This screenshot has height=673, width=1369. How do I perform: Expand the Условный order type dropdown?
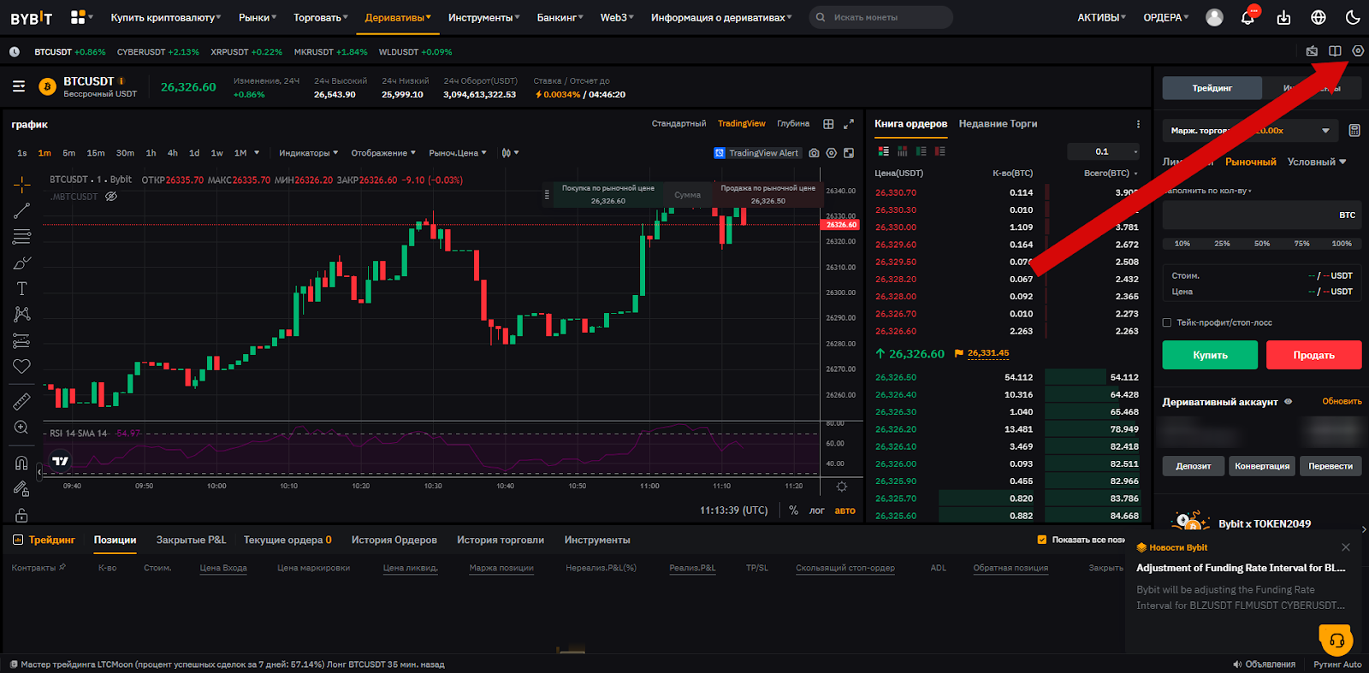point(1317,162)
